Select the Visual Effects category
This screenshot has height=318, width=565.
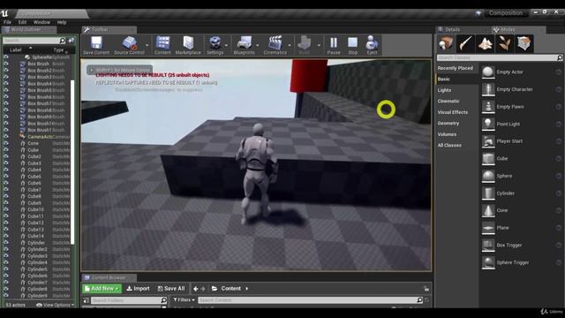[x=453, y=112]
